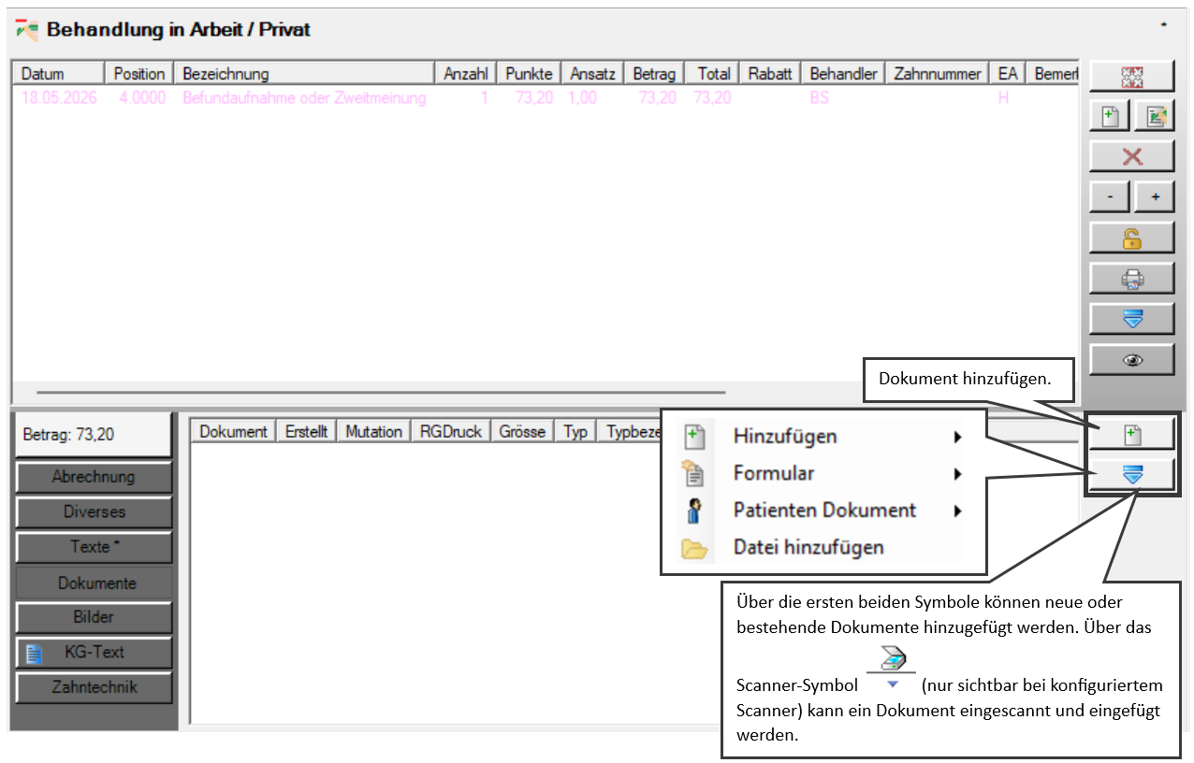This screenshot has height=763, width=1194.
Task: Open the Patienten Dokument menu entry
Action: 823,511
